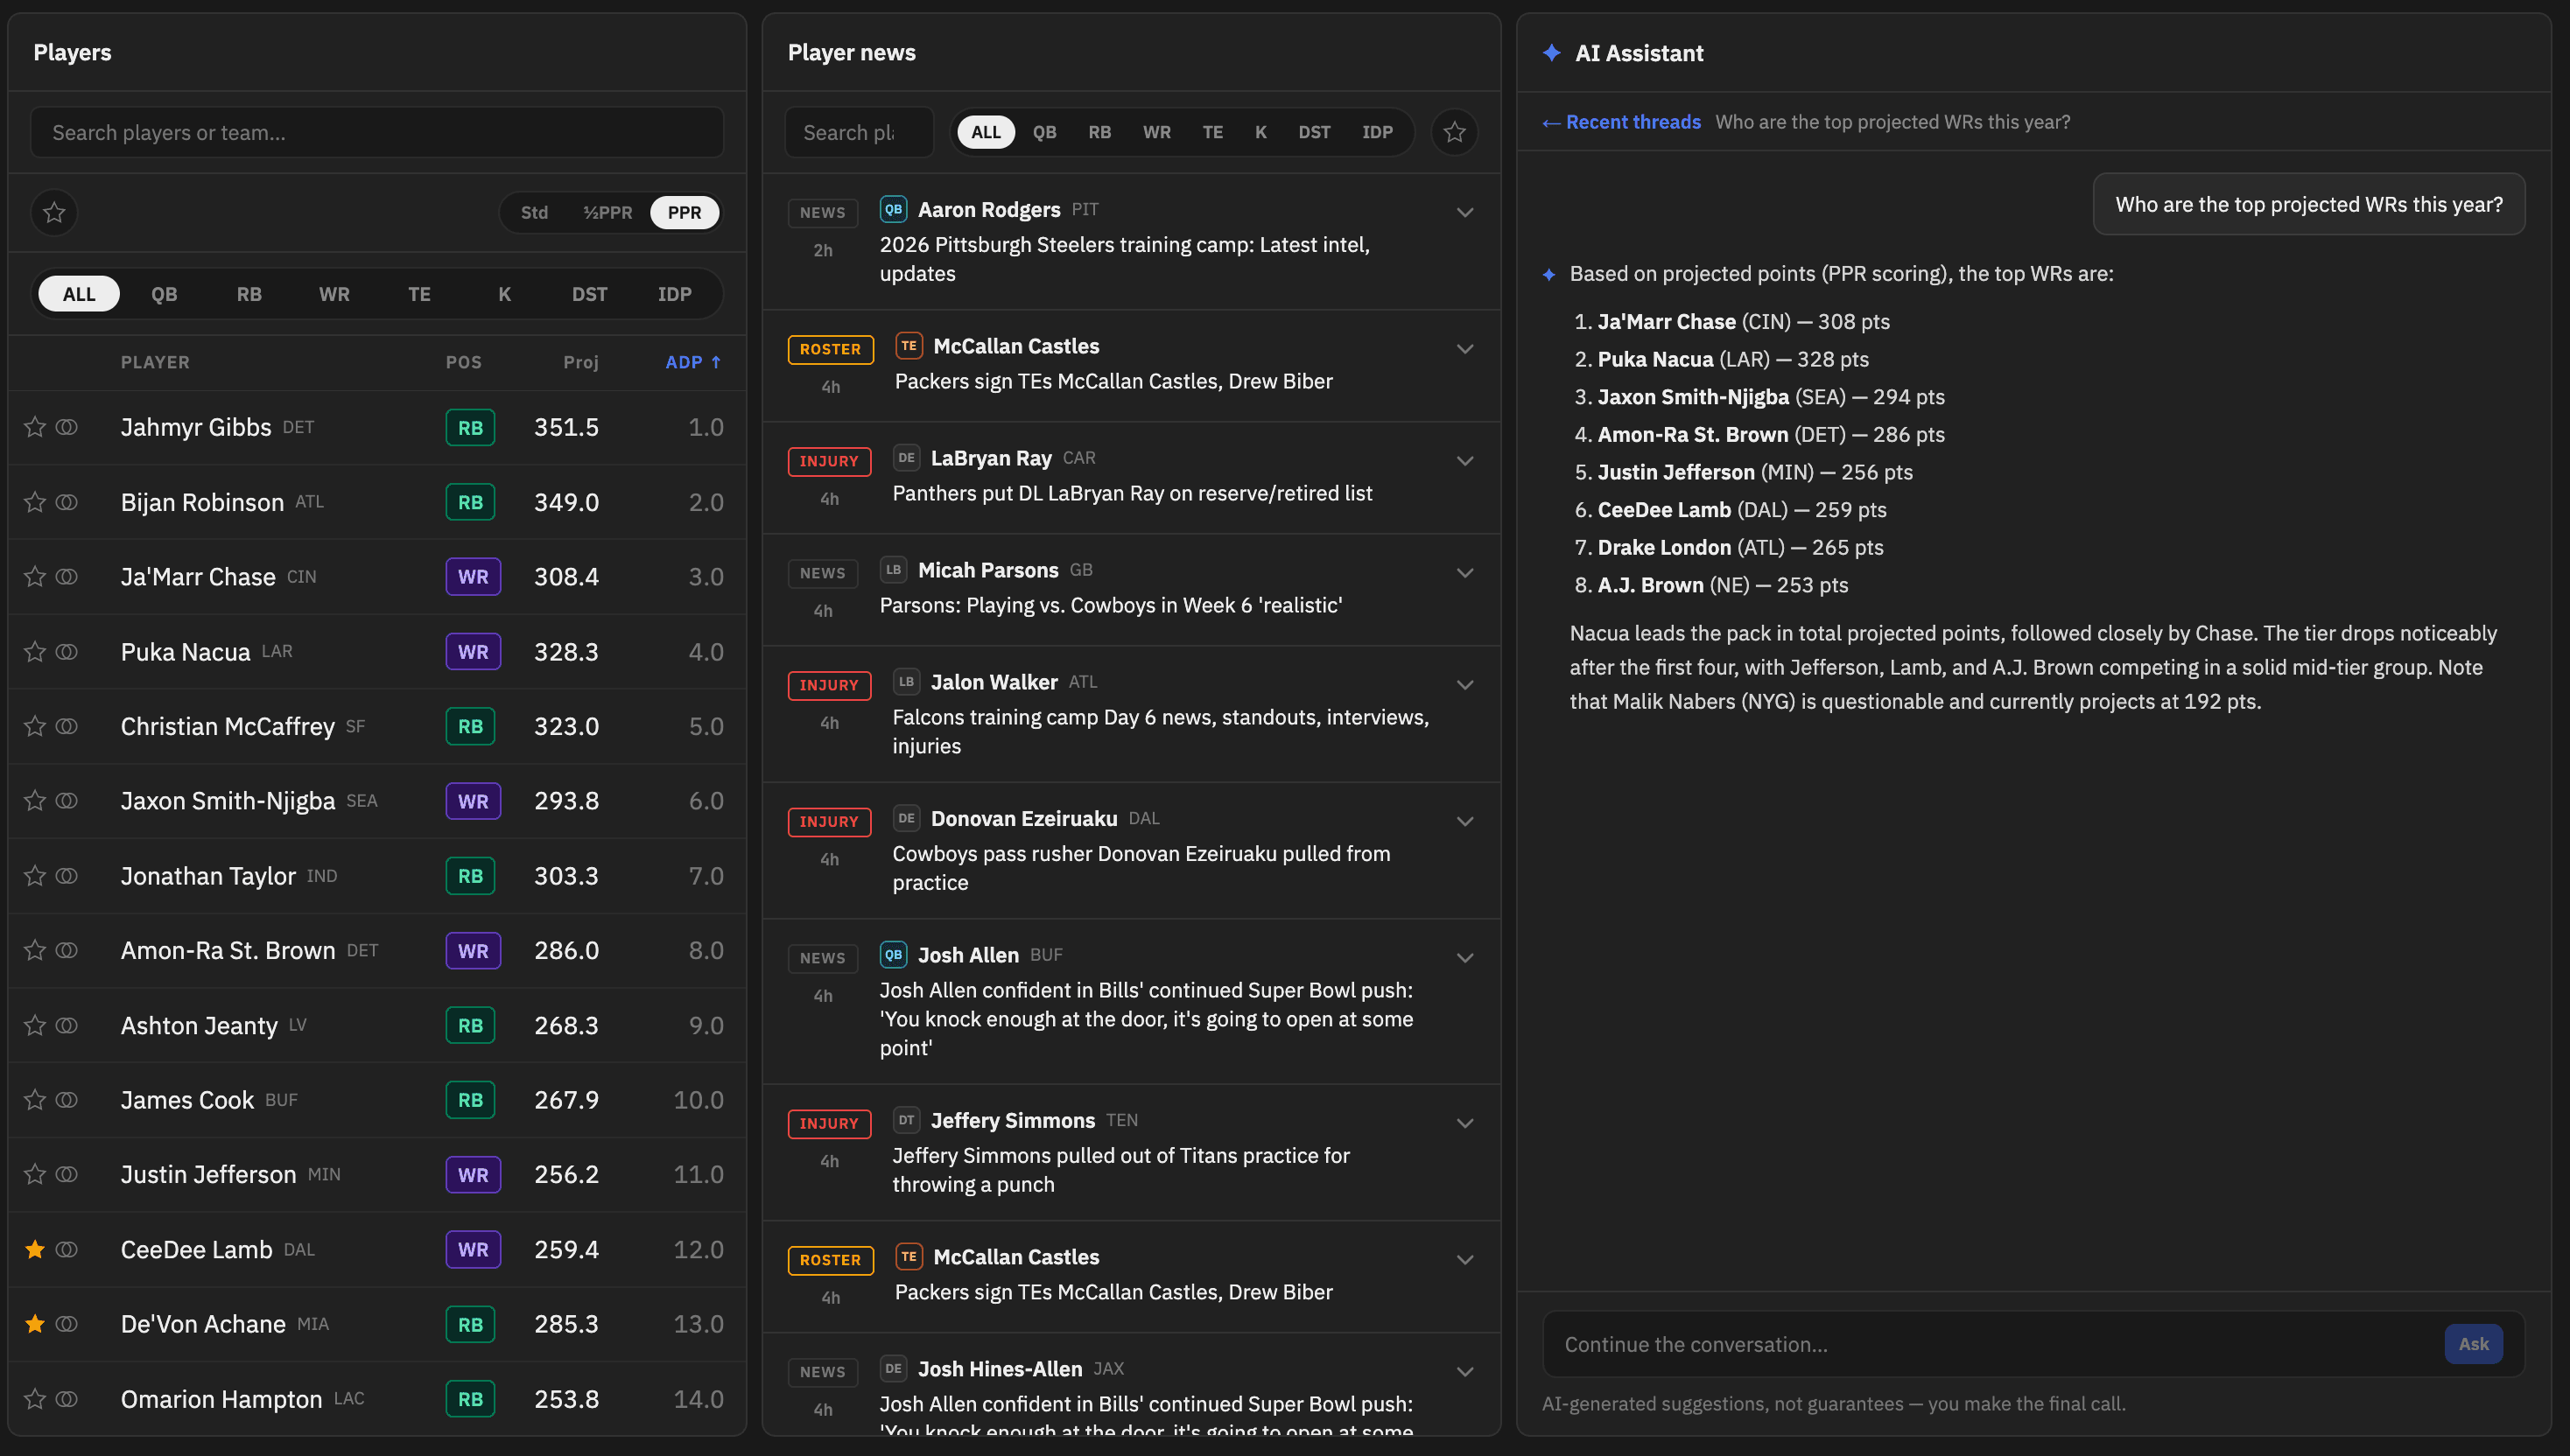Select PPR scoring format
Image resolution: width=2570 pixels, height=1456 pixels.
coord(685,212)
